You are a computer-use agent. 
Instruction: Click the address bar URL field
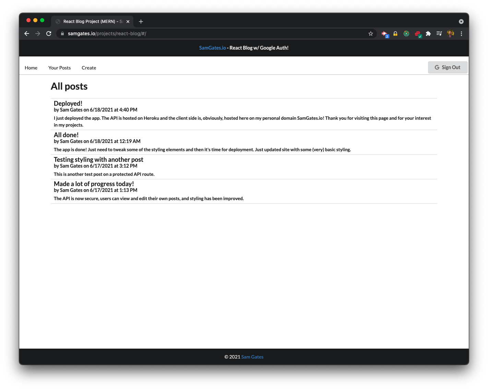216,34
